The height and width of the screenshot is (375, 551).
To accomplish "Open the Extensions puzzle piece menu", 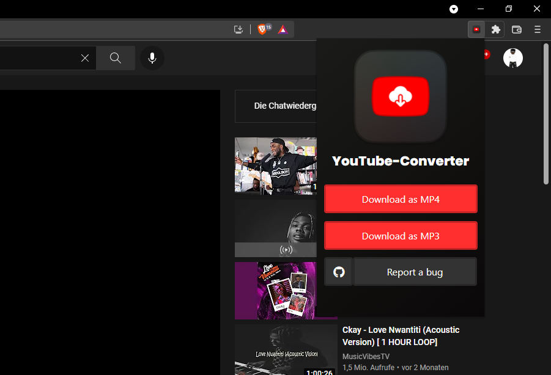I will click(495, 29).
